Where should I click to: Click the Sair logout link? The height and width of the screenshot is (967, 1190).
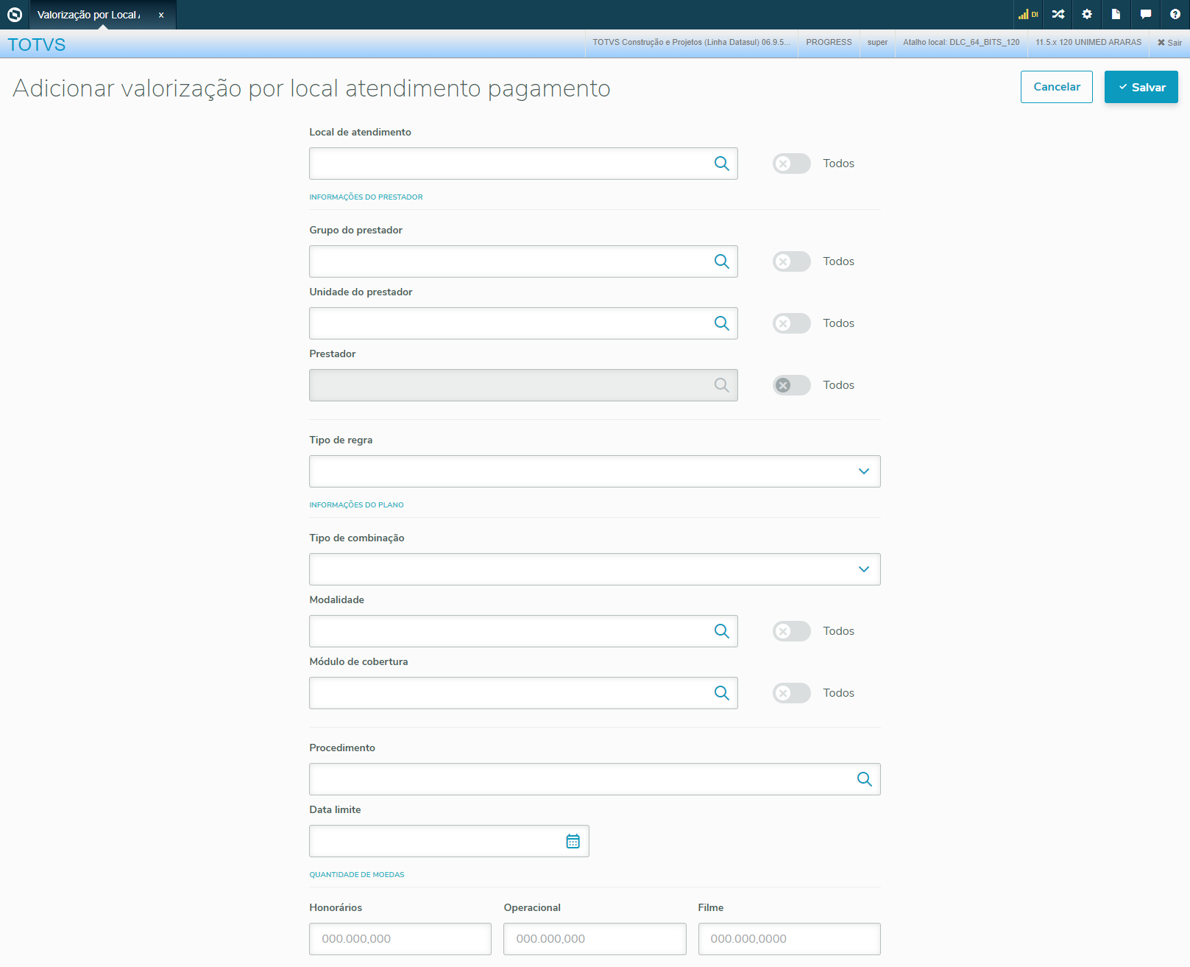point(1169,43)
